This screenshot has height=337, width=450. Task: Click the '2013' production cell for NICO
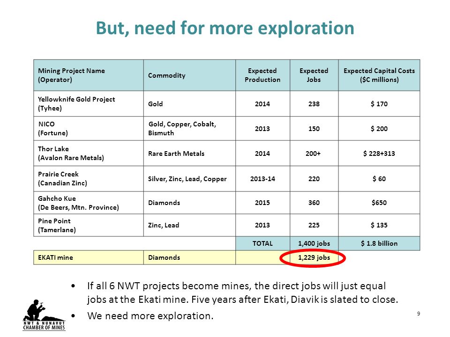click(x=262, y=128)
